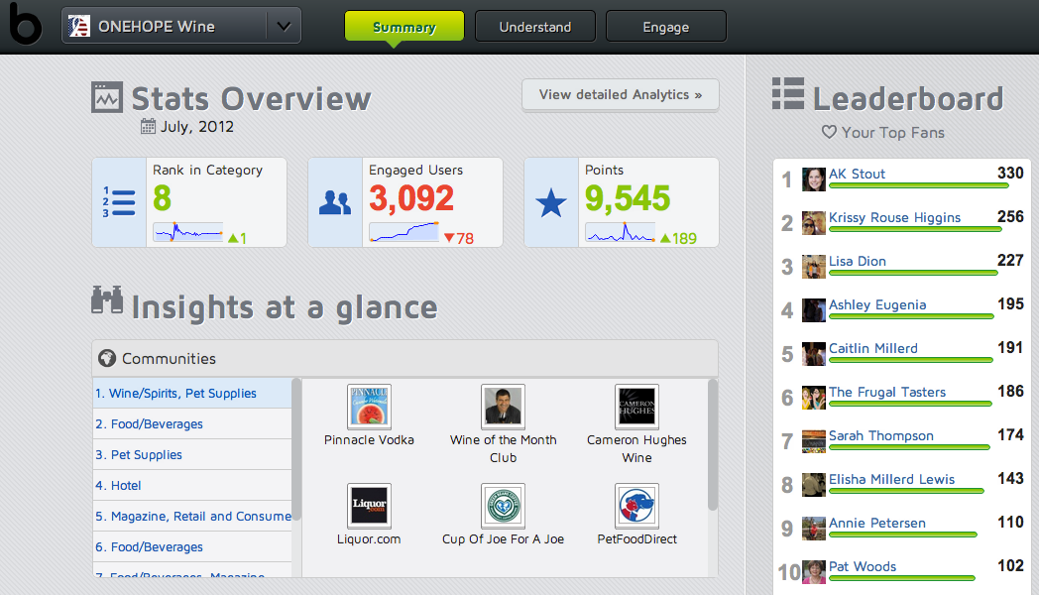This screenshot has width=1039, height=595.
Task: Open PetFoodDirect brand thumbnail
Action: 636,506
